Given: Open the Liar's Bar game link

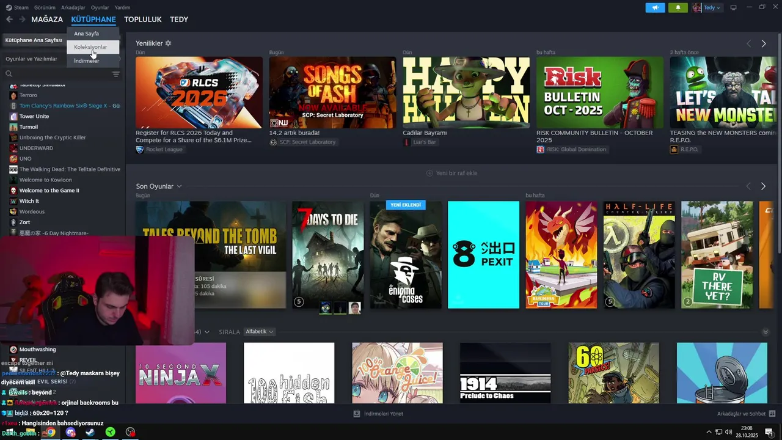Looking at the screenshot, I should pos(420,142).
